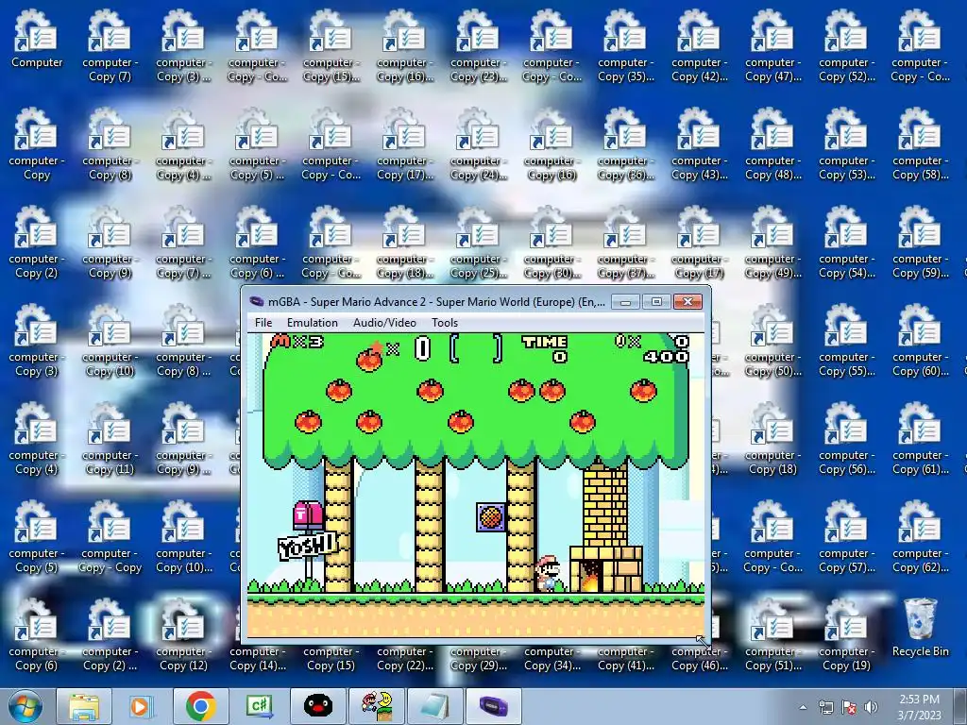This screenshot has height=725, width=967.
Task: Minimize the mGBA window
Action: (x=625, y=301)
